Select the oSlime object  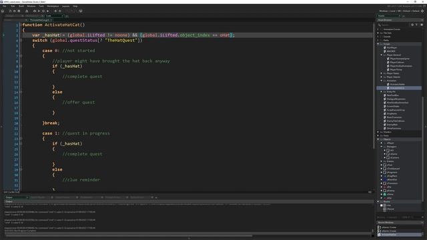click(390, 194)
